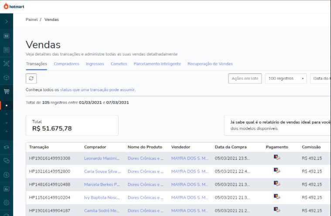
Task: Switch to the Parcelamento Inteligente tab
Action: pyautogui.click(x=157, y=64)
